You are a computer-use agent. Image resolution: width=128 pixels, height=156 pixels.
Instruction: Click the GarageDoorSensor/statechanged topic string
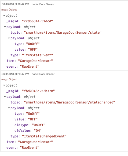click(x=70, y=102)
